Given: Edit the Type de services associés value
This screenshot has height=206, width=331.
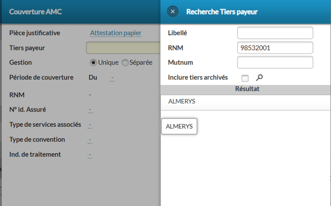Looking at the screenshot, I should (90, 124).
